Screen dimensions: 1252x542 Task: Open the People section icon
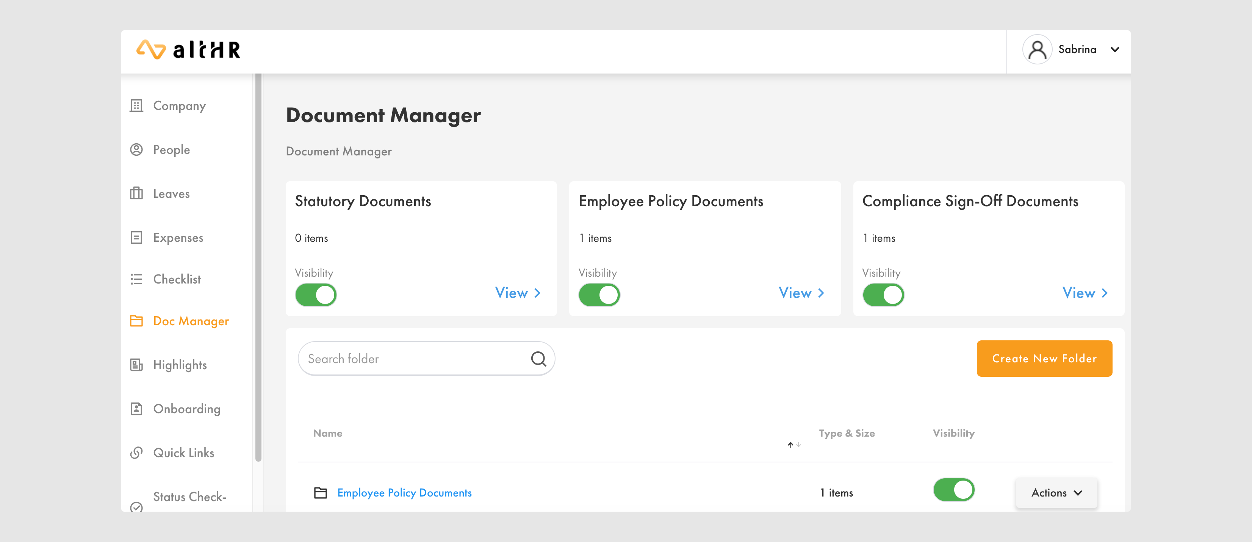pyautogui.click(x=136, y=149)
